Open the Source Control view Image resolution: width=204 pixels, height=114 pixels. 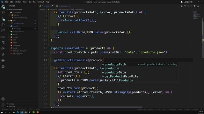[3, 19]
